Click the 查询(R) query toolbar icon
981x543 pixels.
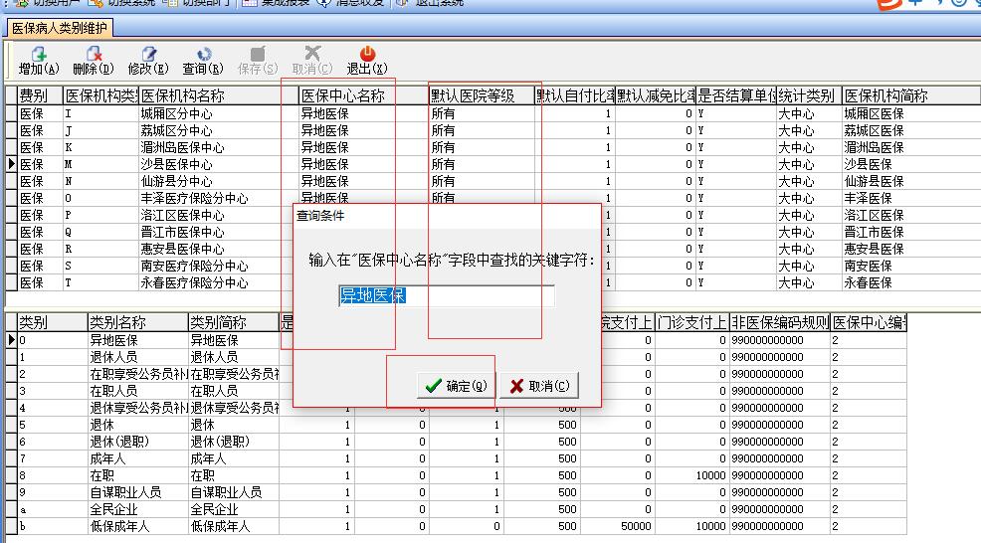tap(203, 61)
